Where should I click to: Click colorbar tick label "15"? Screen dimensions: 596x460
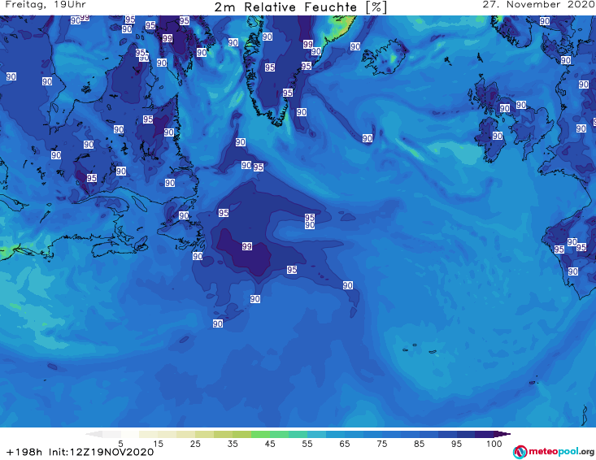pos(158,444)
